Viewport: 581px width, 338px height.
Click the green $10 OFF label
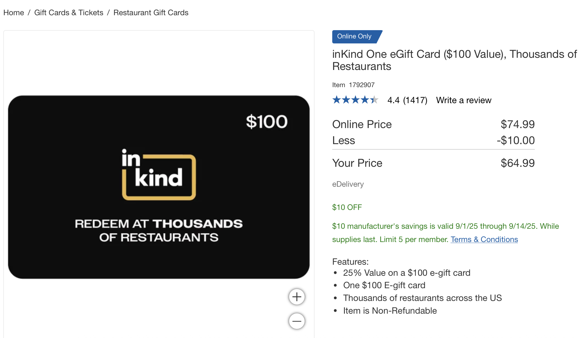(x=347, y=207)
